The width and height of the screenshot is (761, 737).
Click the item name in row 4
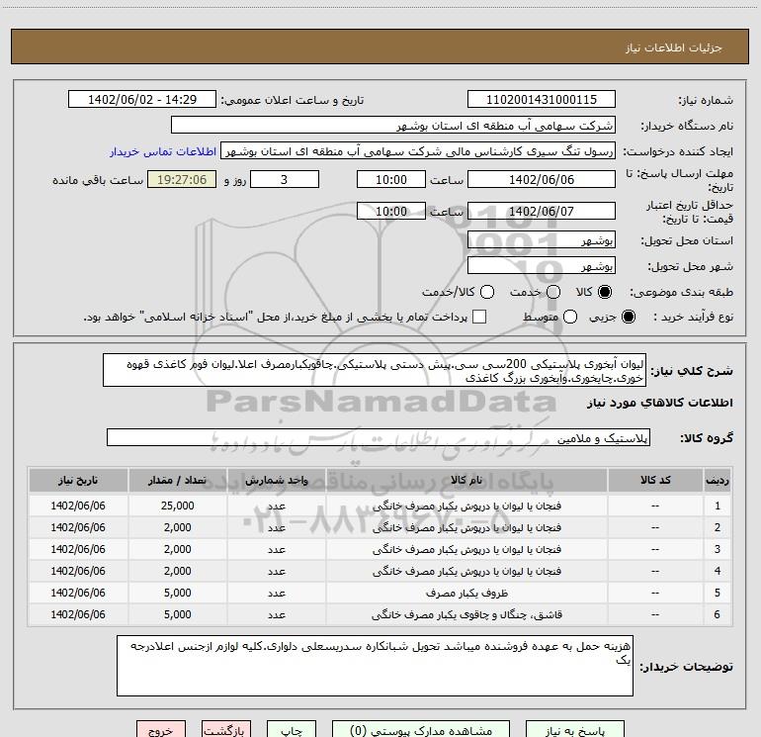[466, 572]
